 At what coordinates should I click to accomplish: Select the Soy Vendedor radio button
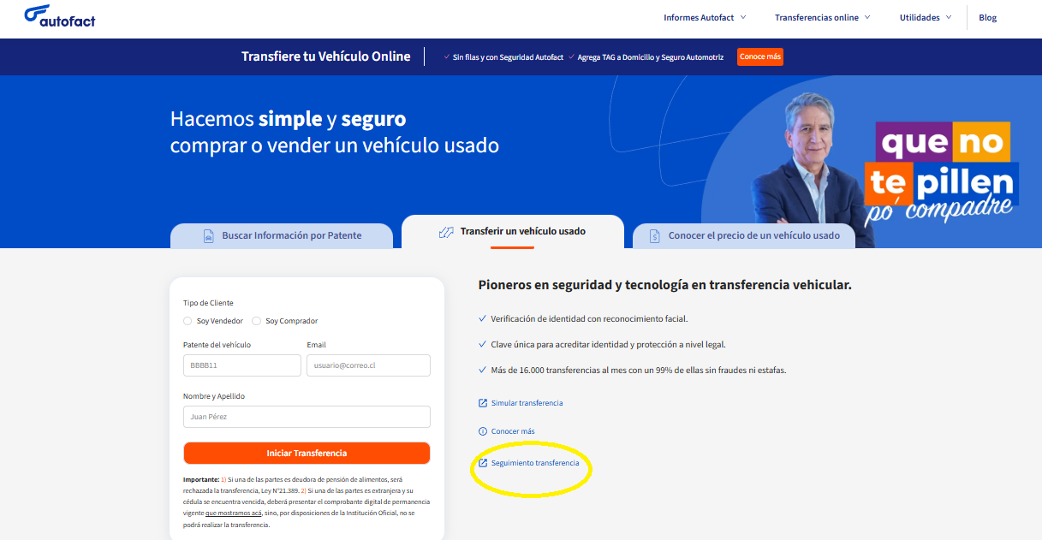pos(188,321)
